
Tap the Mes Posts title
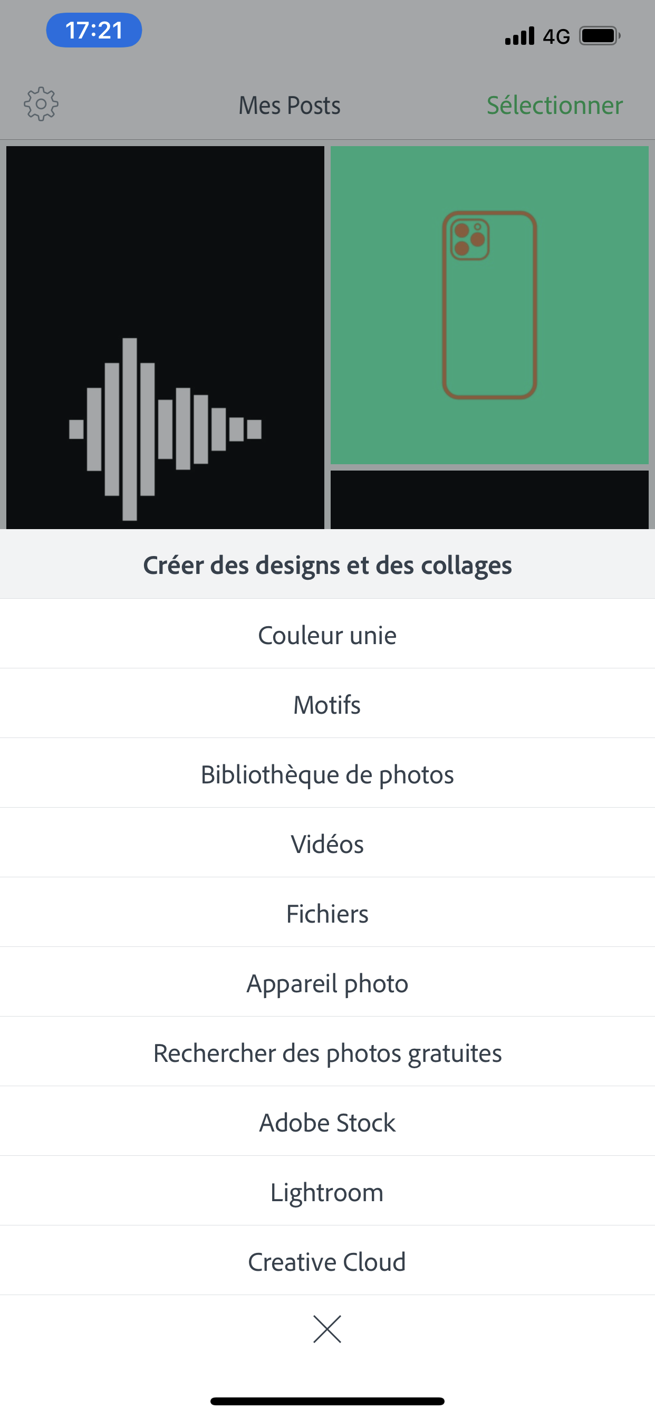click(290, 105)
